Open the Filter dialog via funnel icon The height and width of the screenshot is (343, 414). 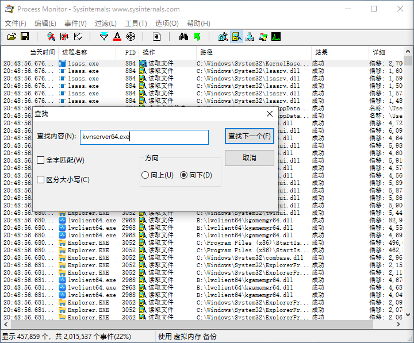click(x=104, y=37)
